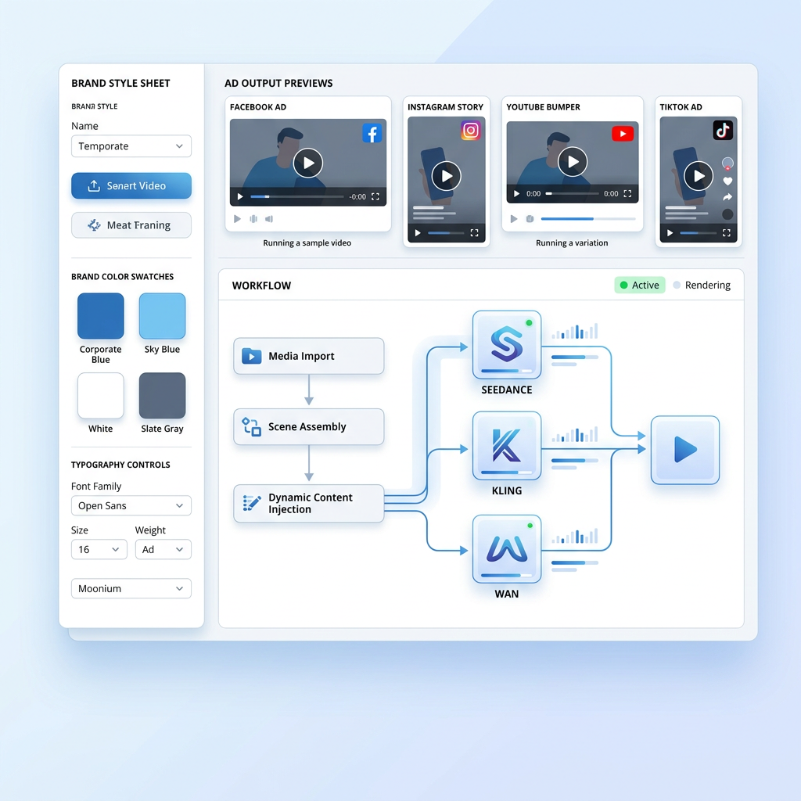Play the Instagram Story video center button

447,176
